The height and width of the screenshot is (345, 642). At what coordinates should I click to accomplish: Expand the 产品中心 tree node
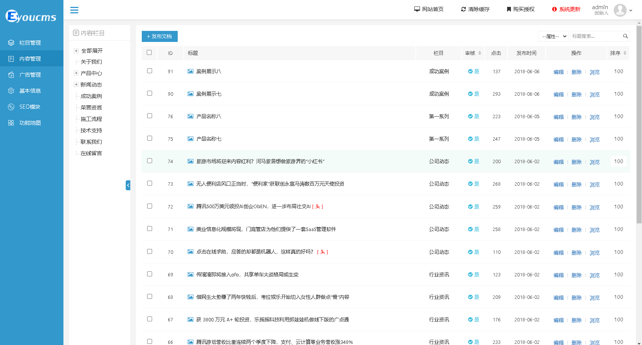point(75,73)
